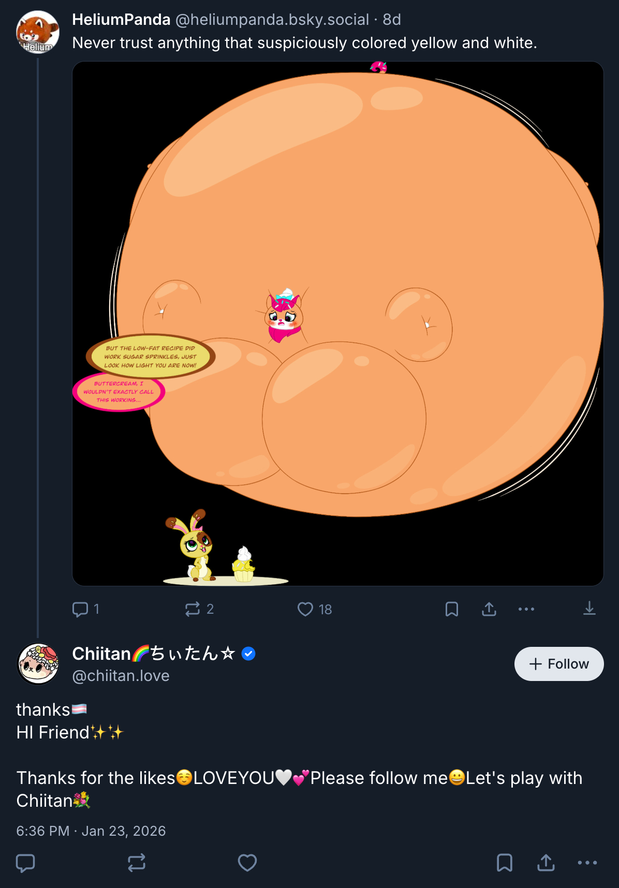619x888 pixels.
Task: Reply to HeliumPanda's post
Action: click(x=80, y=609)
